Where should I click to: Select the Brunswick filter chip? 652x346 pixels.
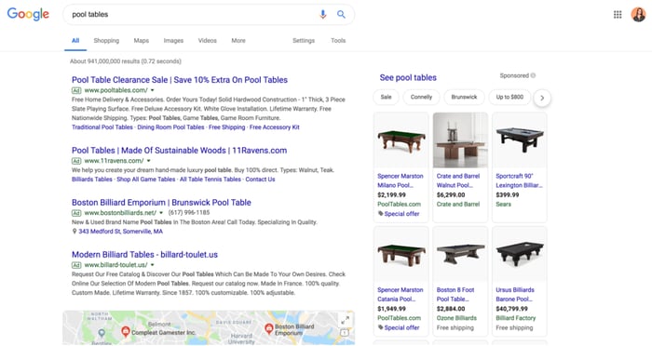[x=464, y=97]
